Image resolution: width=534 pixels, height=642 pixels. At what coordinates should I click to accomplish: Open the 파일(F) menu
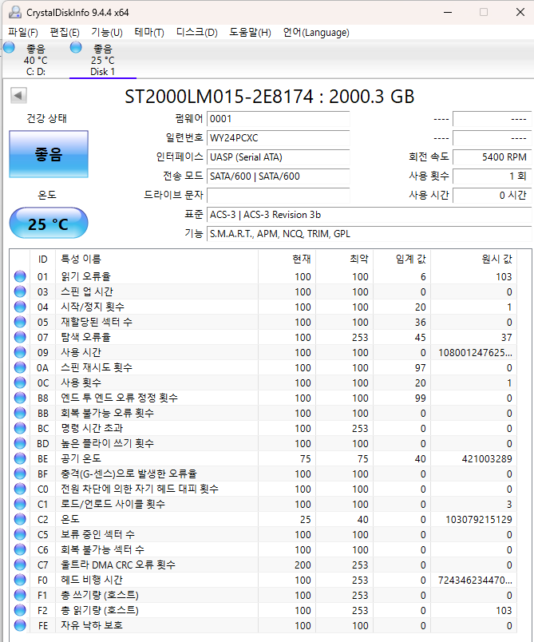[23, 33]
